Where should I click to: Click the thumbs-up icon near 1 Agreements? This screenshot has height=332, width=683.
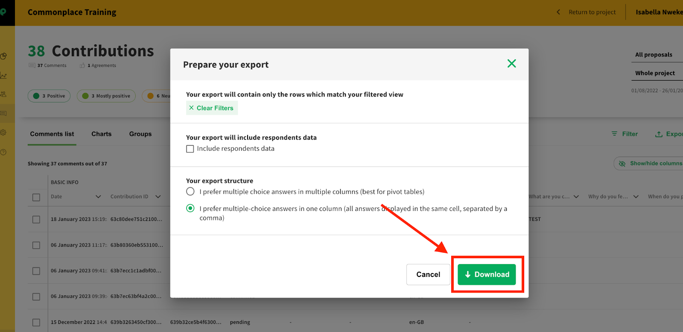82,65
